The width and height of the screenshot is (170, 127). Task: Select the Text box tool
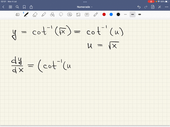(87, 14)
